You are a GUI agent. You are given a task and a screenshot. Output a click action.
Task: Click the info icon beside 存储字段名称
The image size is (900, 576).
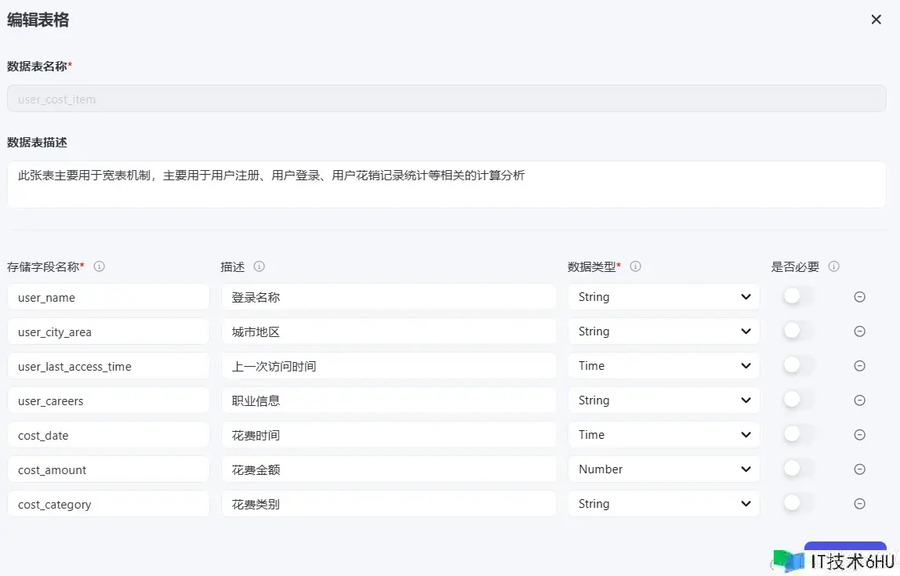coord(100,266)
